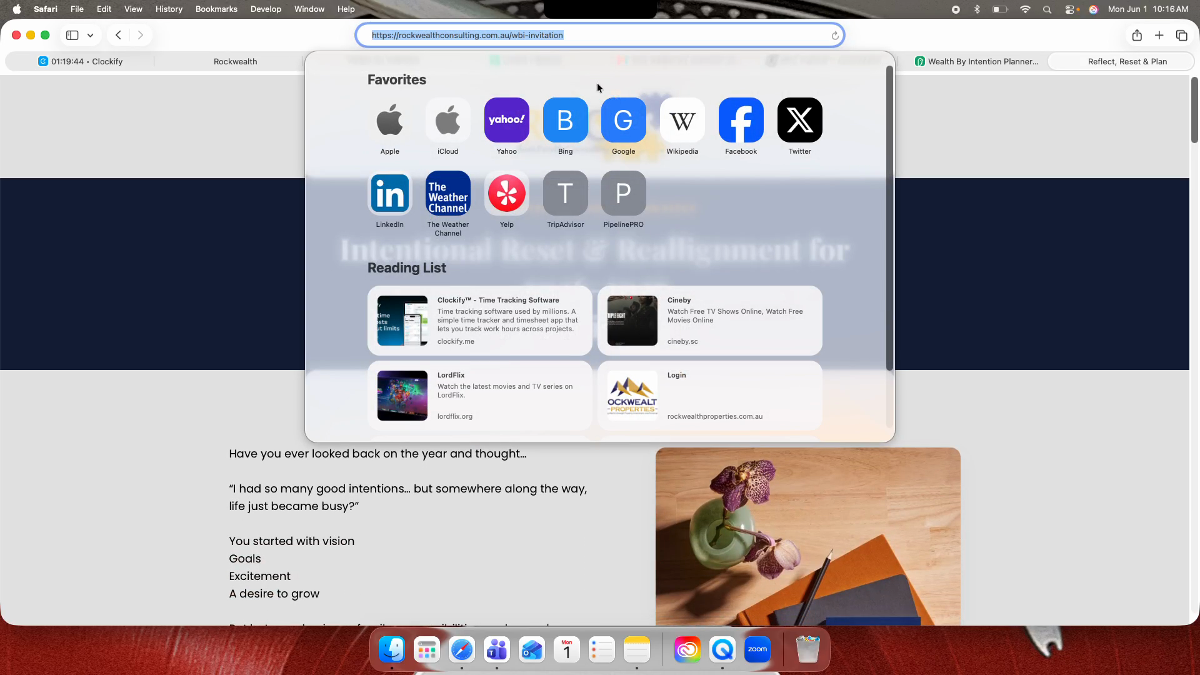Open Launchpad from the Dock
This screenshot has height=675, width=1200.
[x=427, y=650]
